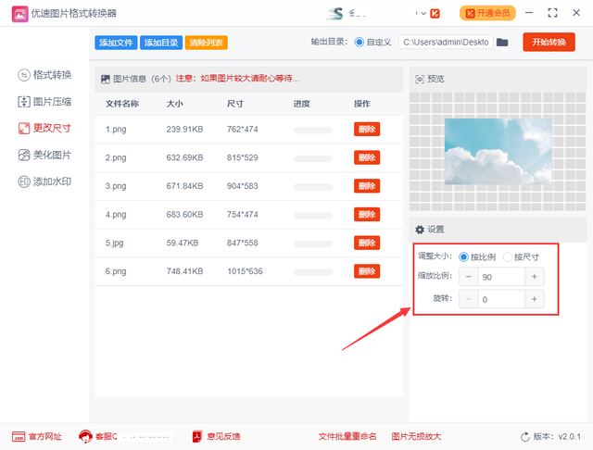The height and width of the screenshot is (450, 593).
Task: Click the output directory path field
Action: pyautogui.click(x=446, y=42)
